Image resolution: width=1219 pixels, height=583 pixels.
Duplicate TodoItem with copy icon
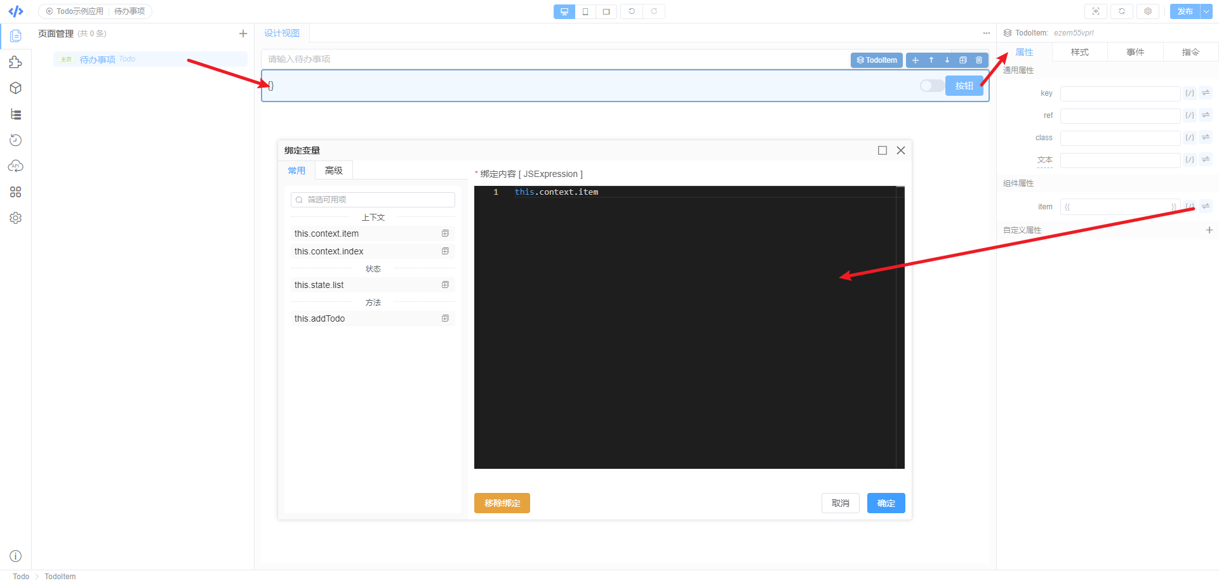(x=963, y=60)
